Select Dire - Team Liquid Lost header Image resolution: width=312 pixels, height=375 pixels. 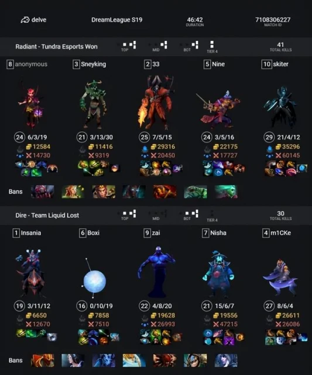(x=47, y=215)
